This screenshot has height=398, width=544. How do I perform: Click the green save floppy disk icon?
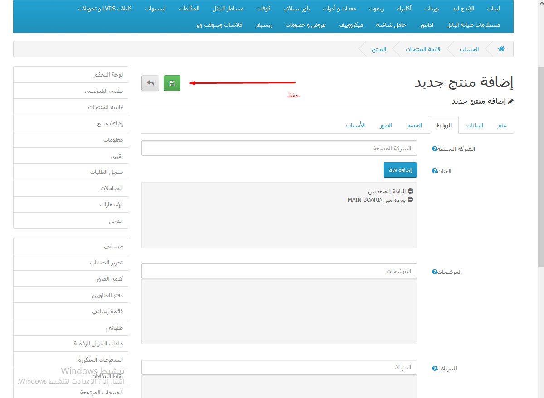pos(172,83)
